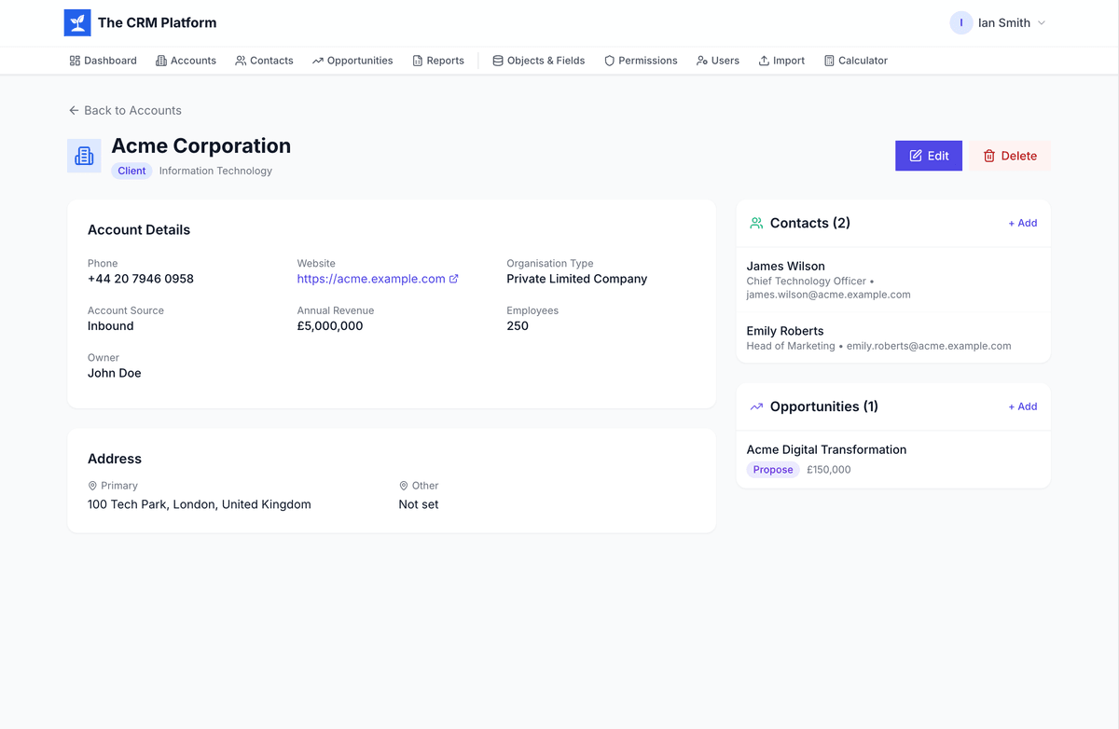Click the Other address pin icon
This screenshot has width=1119, height=729.
click(x=404, y=486)
